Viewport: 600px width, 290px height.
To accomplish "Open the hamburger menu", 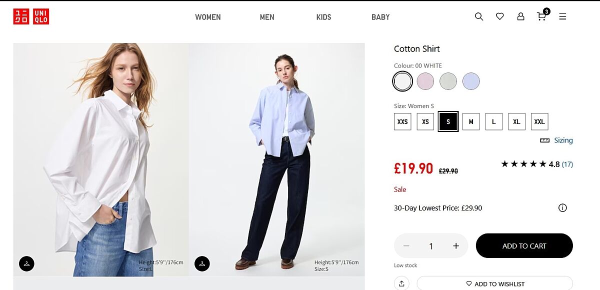I will click(x=562, y=16).
